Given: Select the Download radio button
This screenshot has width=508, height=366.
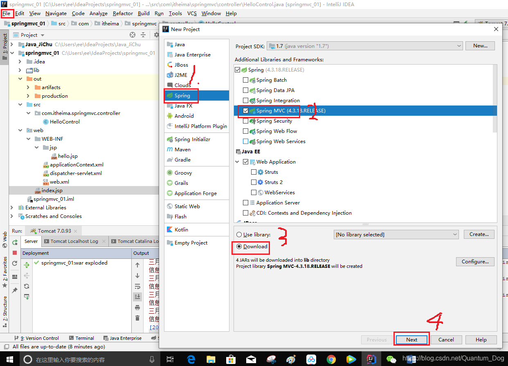Looking at the screenshot, I should tap(239, 247).
